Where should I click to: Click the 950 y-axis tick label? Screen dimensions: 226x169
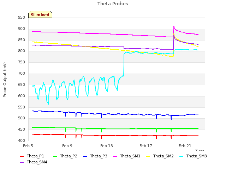pyautogui.click(x=22, y=18)
